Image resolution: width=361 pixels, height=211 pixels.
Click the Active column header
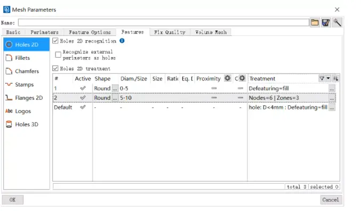83,79
